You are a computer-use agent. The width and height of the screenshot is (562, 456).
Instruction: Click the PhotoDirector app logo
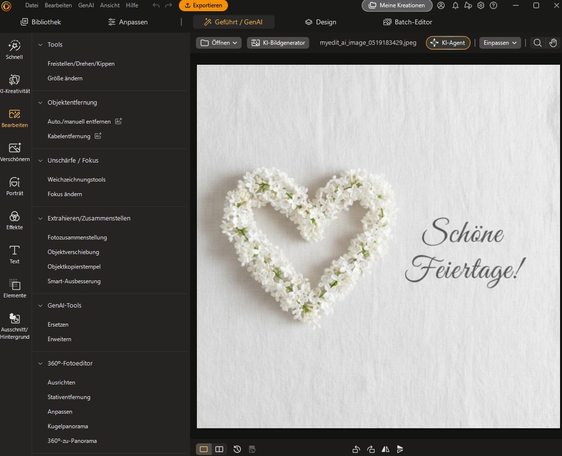click(x=6, y=6)
